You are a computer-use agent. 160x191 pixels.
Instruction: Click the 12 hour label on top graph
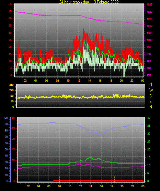click(x=79, y=81)
